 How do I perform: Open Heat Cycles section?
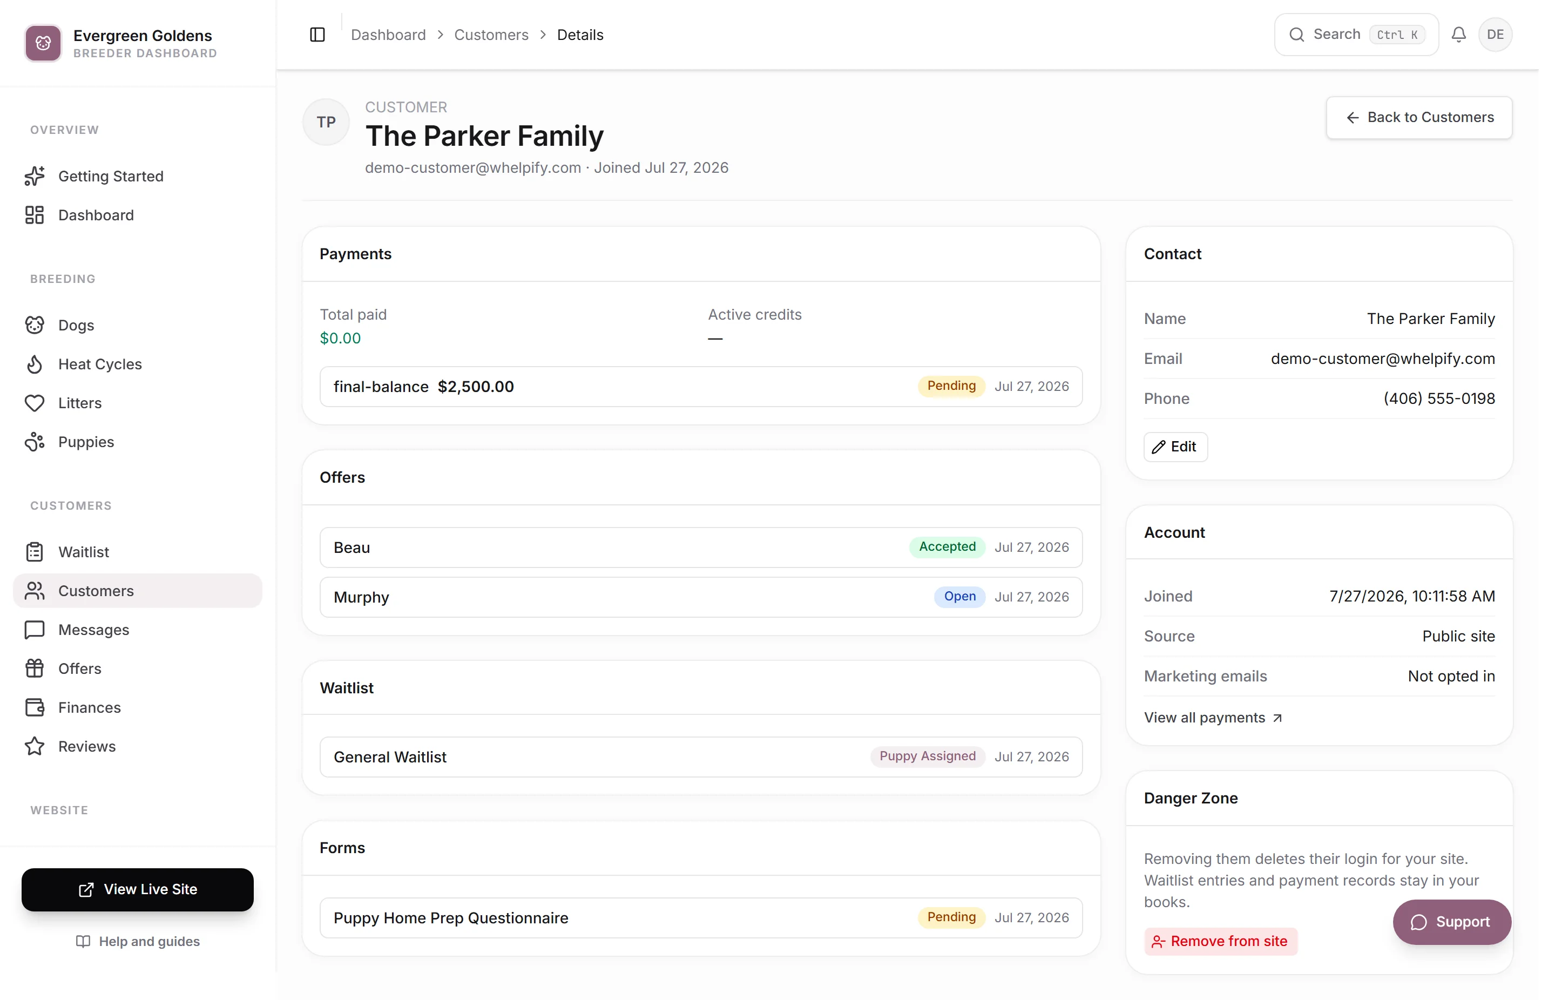point(138,364)
